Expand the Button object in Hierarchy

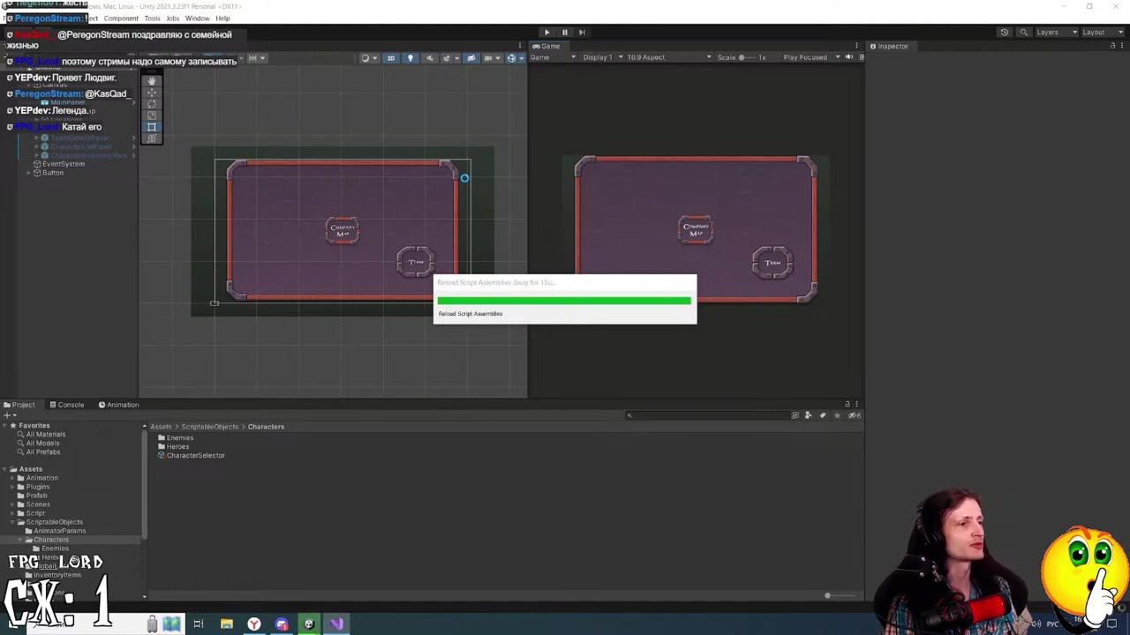[x=28, y=173]
